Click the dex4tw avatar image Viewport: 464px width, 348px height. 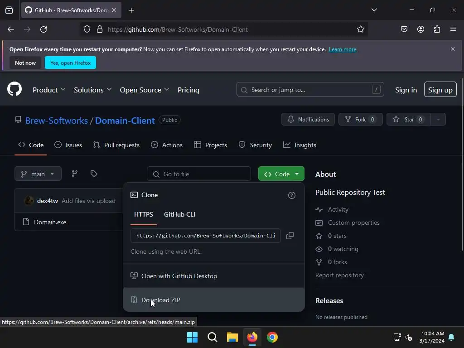(x=29, y=201)
